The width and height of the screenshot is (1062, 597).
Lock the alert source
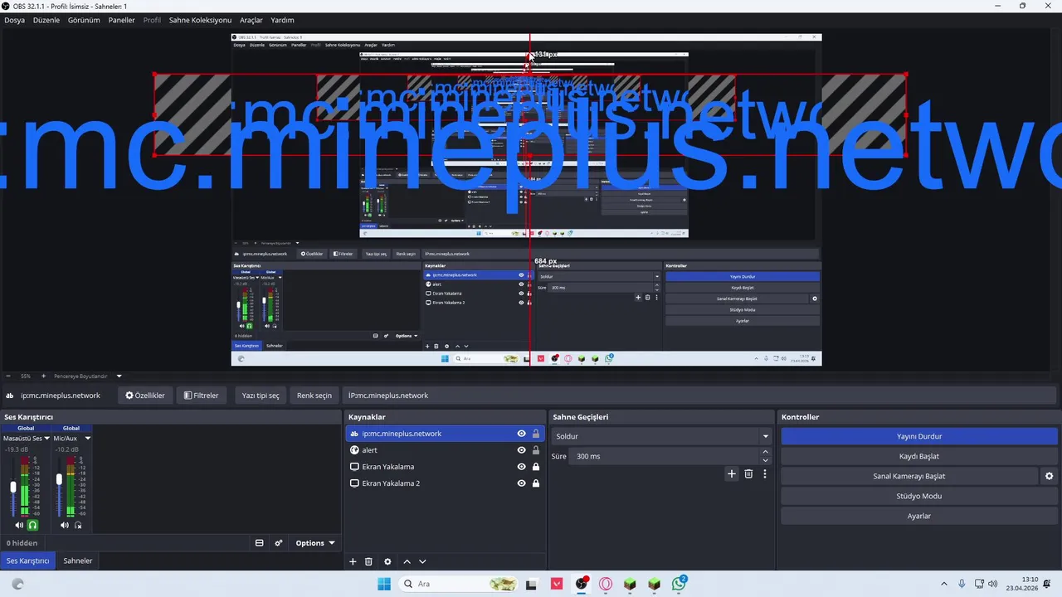(536, 450)
